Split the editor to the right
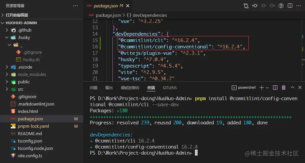305x163 pixels. [x=290, y=6]
